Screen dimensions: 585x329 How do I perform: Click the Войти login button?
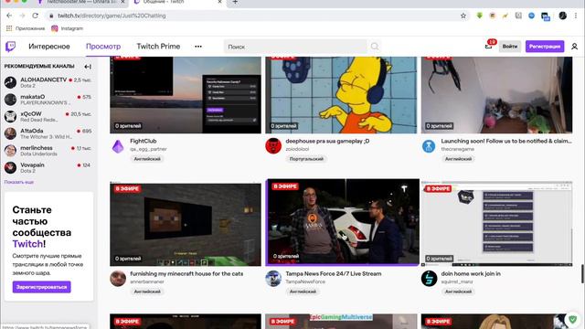[x=510, y=47]
